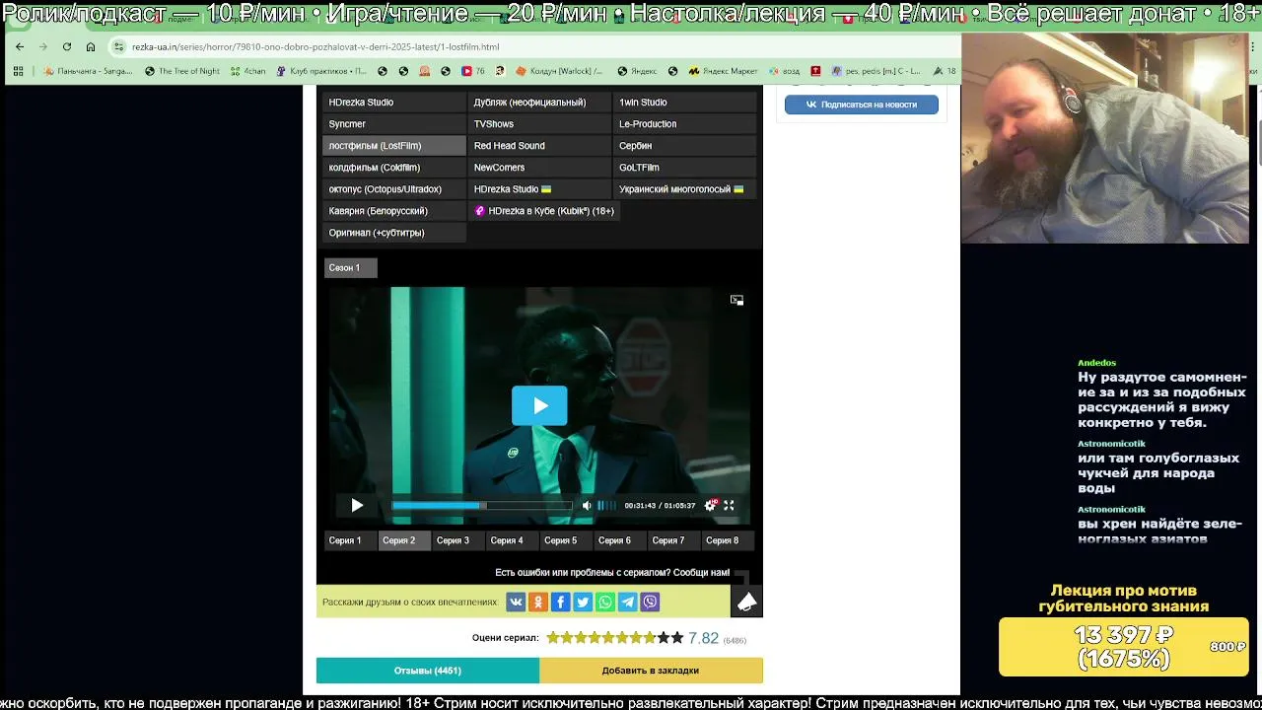Mute video with the speaker icon
This screenshot has width=1262, height=710.
[x=587, y=506]
